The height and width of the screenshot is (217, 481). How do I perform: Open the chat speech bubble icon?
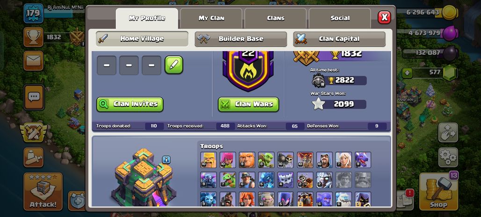click(x=34, y=97)
